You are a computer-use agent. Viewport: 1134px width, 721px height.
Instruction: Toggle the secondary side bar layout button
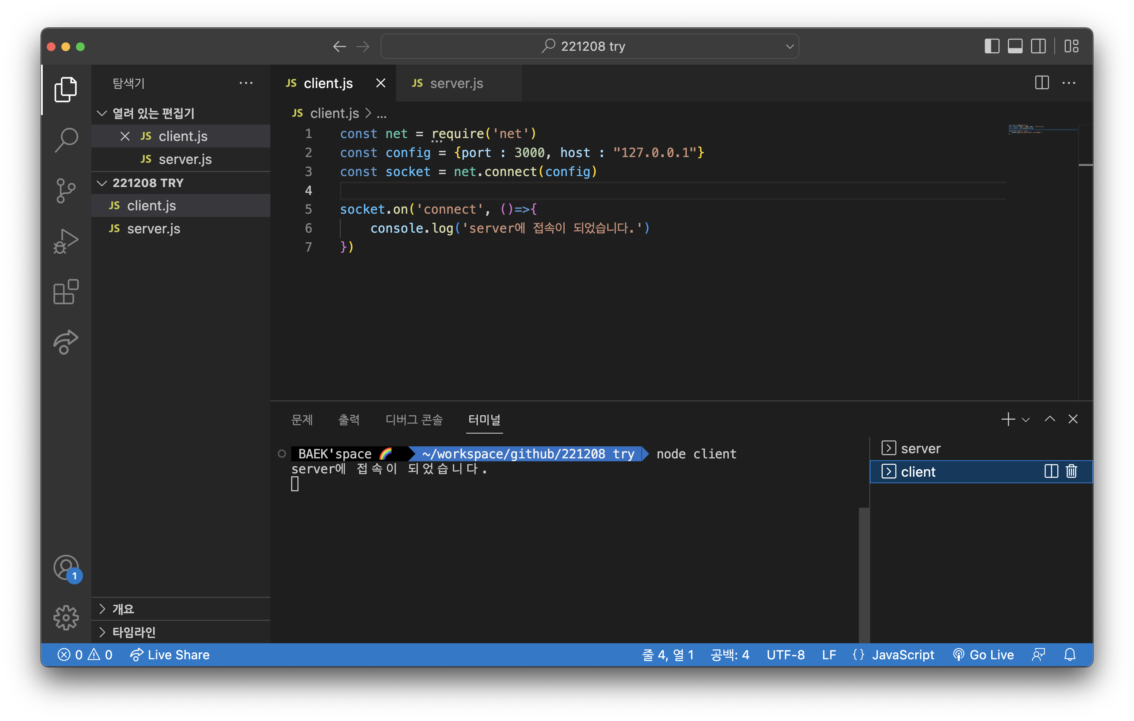click(x=1038, y=46)
